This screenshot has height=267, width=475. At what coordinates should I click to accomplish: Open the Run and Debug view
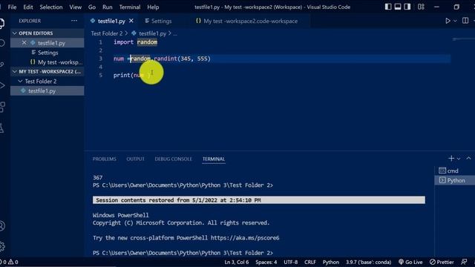pos(1,85)
